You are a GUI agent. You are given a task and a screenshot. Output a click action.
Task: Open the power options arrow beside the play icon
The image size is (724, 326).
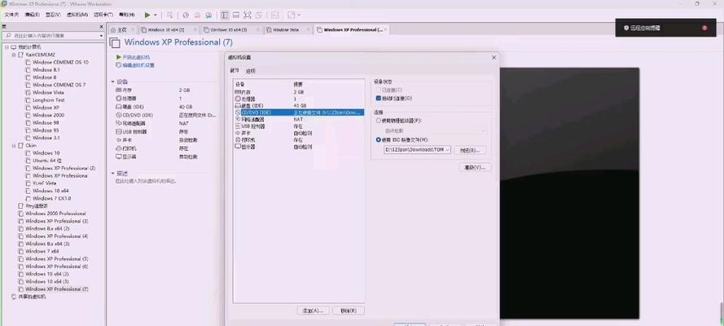[156, 15]
